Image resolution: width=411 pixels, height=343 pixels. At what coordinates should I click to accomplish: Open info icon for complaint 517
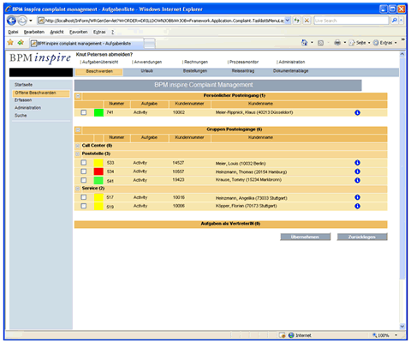coord(357,197)
